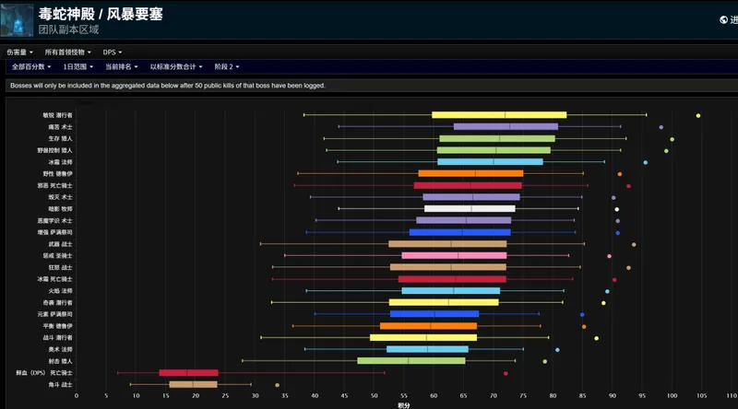Click the raid zone thumbnail icon
The image size is (738, 409).
(18, 19)
